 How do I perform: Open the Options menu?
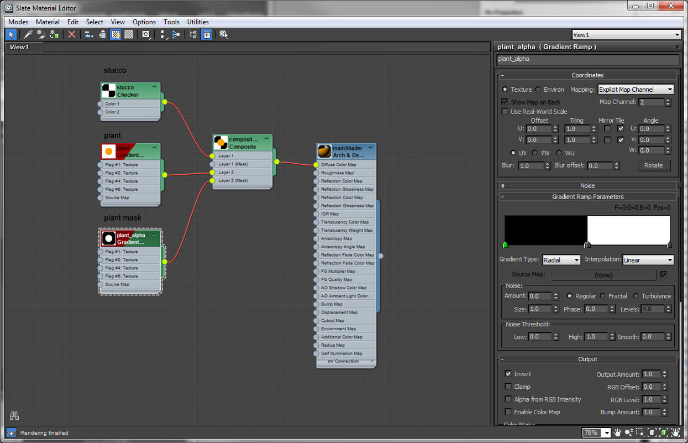pyautogui.click(x=144, y=22)
